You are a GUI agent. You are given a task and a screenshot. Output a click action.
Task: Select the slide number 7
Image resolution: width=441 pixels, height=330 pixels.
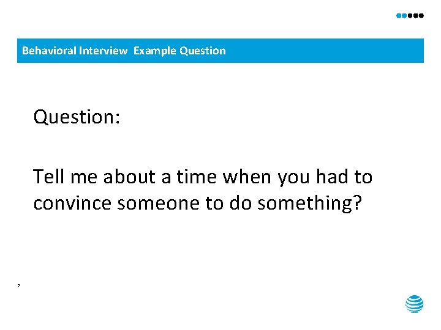(x=18, y=285)
